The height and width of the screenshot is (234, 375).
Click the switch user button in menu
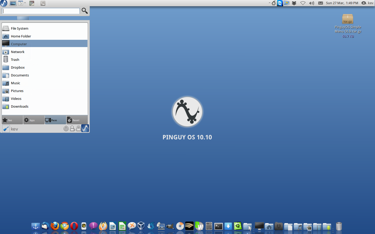pyautogui.click(x=73, y=128)
